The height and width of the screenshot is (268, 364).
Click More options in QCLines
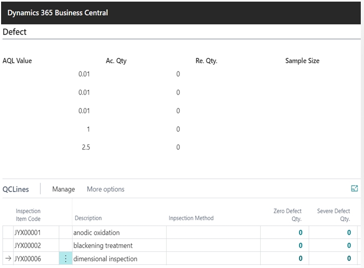click(105, 189)
